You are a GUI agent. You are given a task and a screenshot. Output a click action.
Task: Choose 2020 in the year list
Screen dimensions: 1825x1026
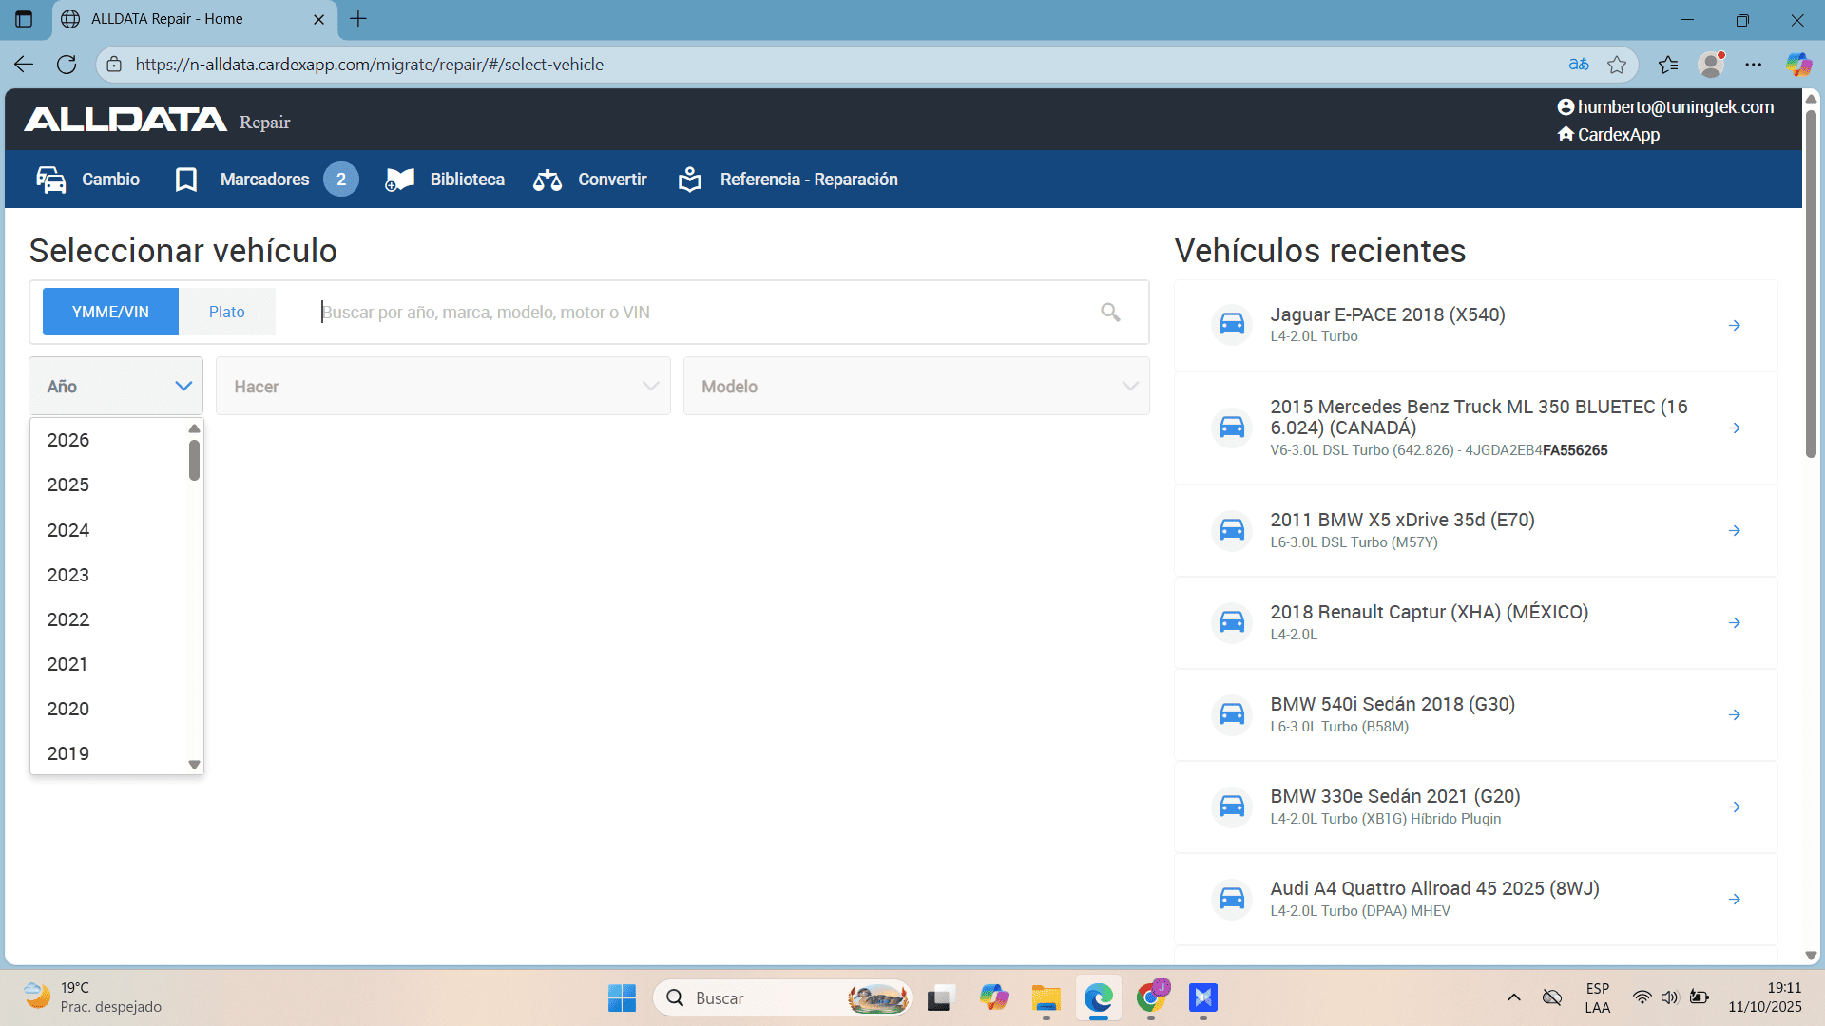(68, 709)
